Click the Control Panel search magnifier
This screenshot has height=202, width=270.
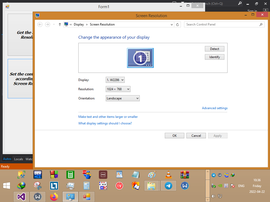(x=261, y=24)
